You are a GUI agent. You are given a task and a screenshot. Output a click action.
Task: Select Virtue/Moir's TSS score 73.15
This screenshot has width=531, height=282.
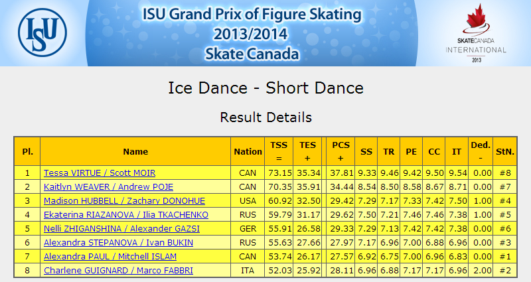coord(280,173)
